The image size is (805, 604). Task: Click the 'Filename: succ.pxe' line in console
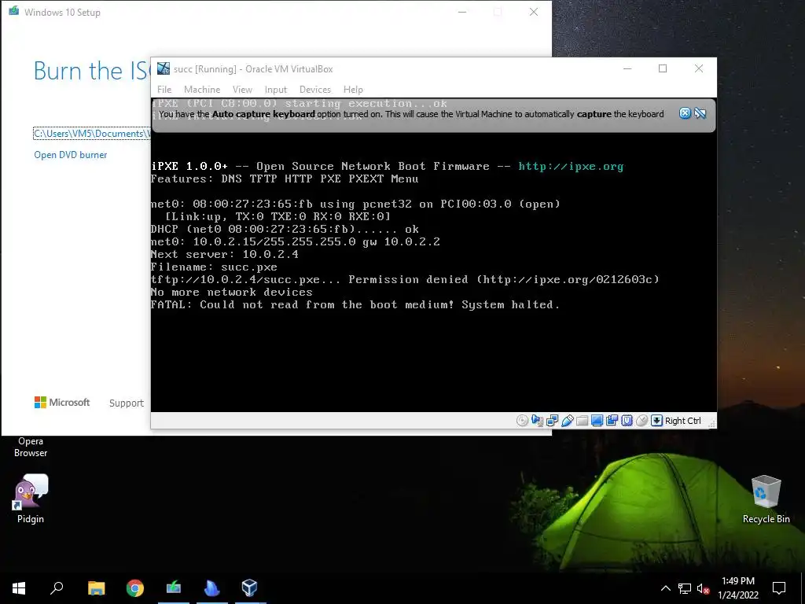214,267
